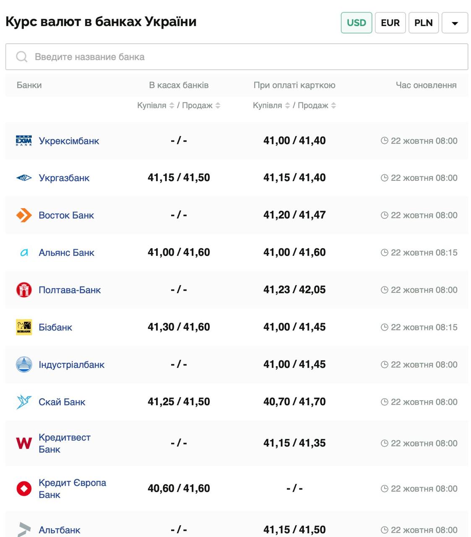Switch currency to PLN
Image resolution: width=471 pixels, height=537 pixels.
[x=423, y=23]
